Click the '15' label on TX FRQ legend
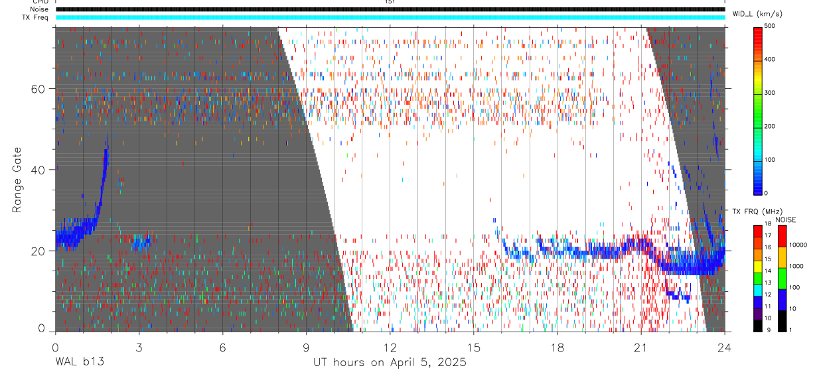 coord(769,259)
